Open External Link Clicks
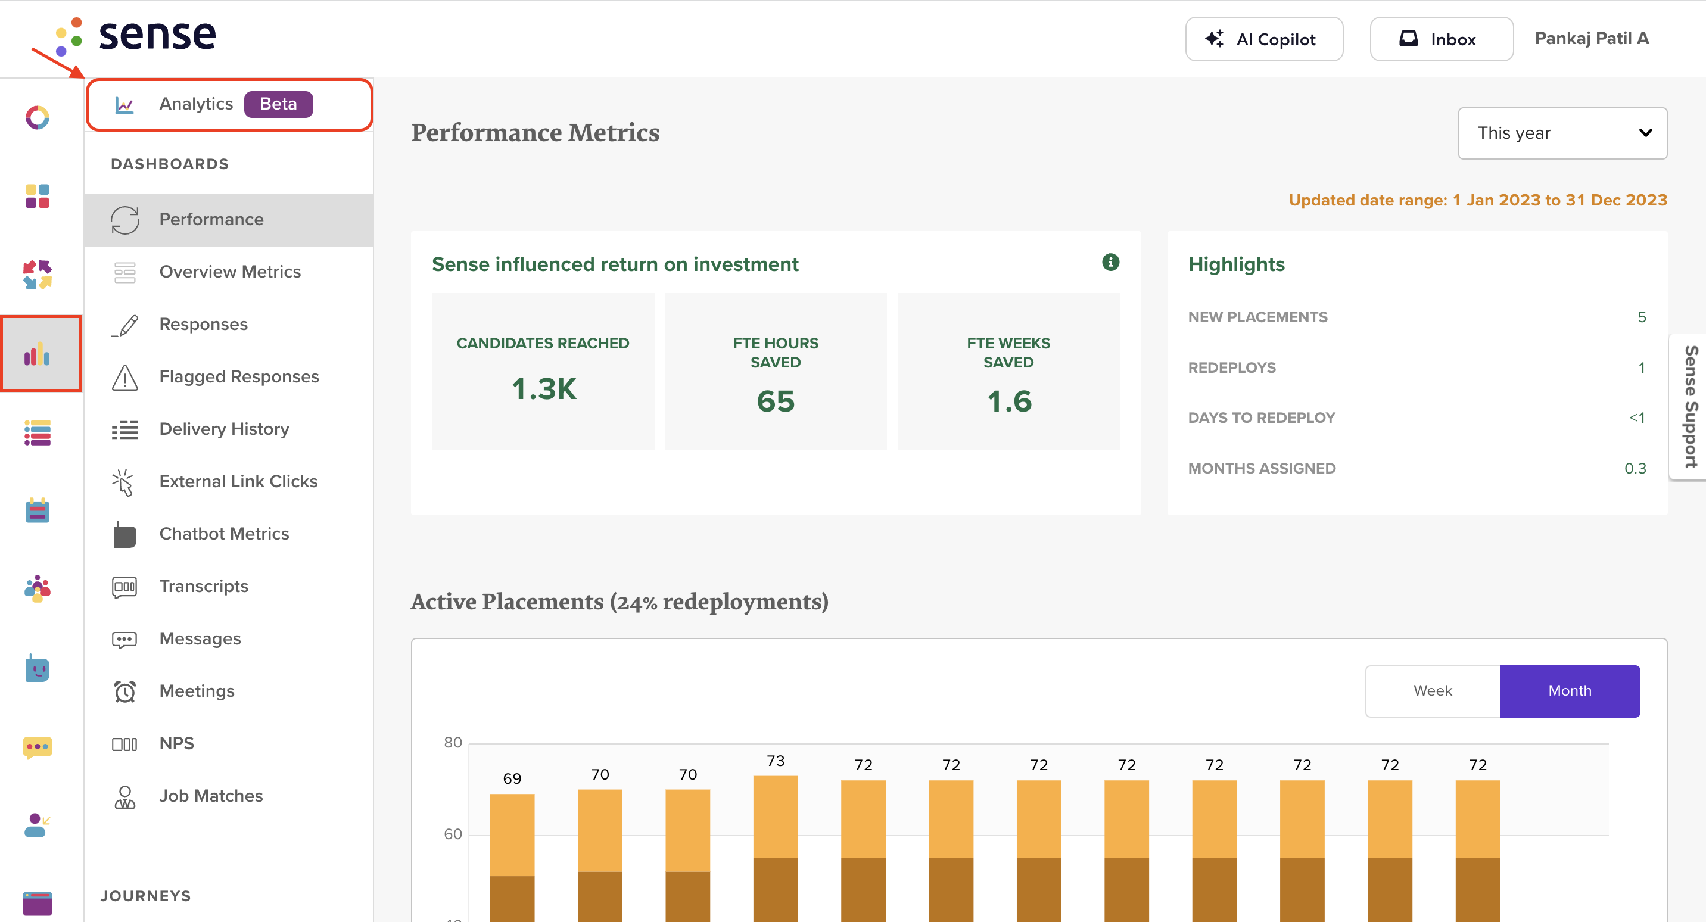Image resolution: width=1706 pixels, height=922 pixels. pyautogui.click(x=229, y=481)
